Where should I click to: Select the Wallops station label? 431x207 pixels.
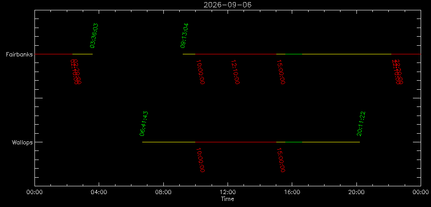(x=22, y=142)
